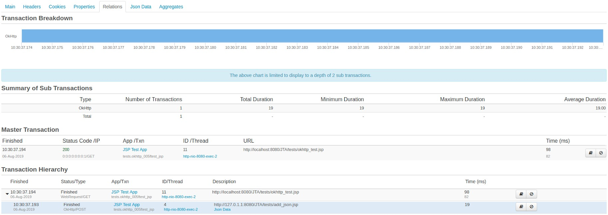Image resolution: width=608 pixels, height=215 pixels.
Task: Click the 'Status Code /IP' column header
Action: click(x=81, y=141)
